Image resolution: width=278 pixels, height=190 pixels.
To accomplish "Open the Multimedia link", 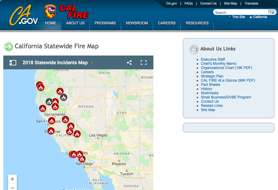I will (210, 93).
